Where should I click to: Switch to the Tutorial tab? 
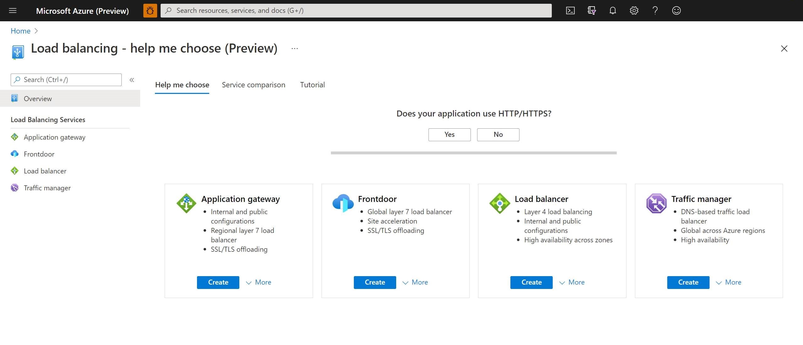(312, 85)
